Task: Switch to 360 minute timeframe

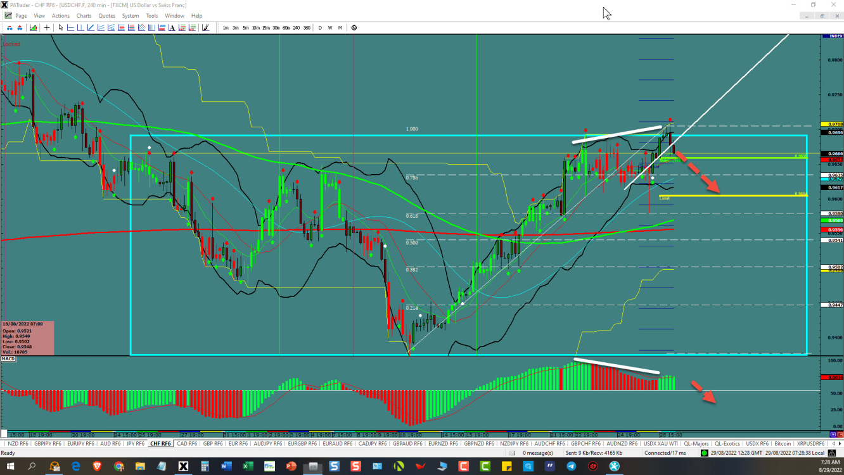Action: point(307,27)
